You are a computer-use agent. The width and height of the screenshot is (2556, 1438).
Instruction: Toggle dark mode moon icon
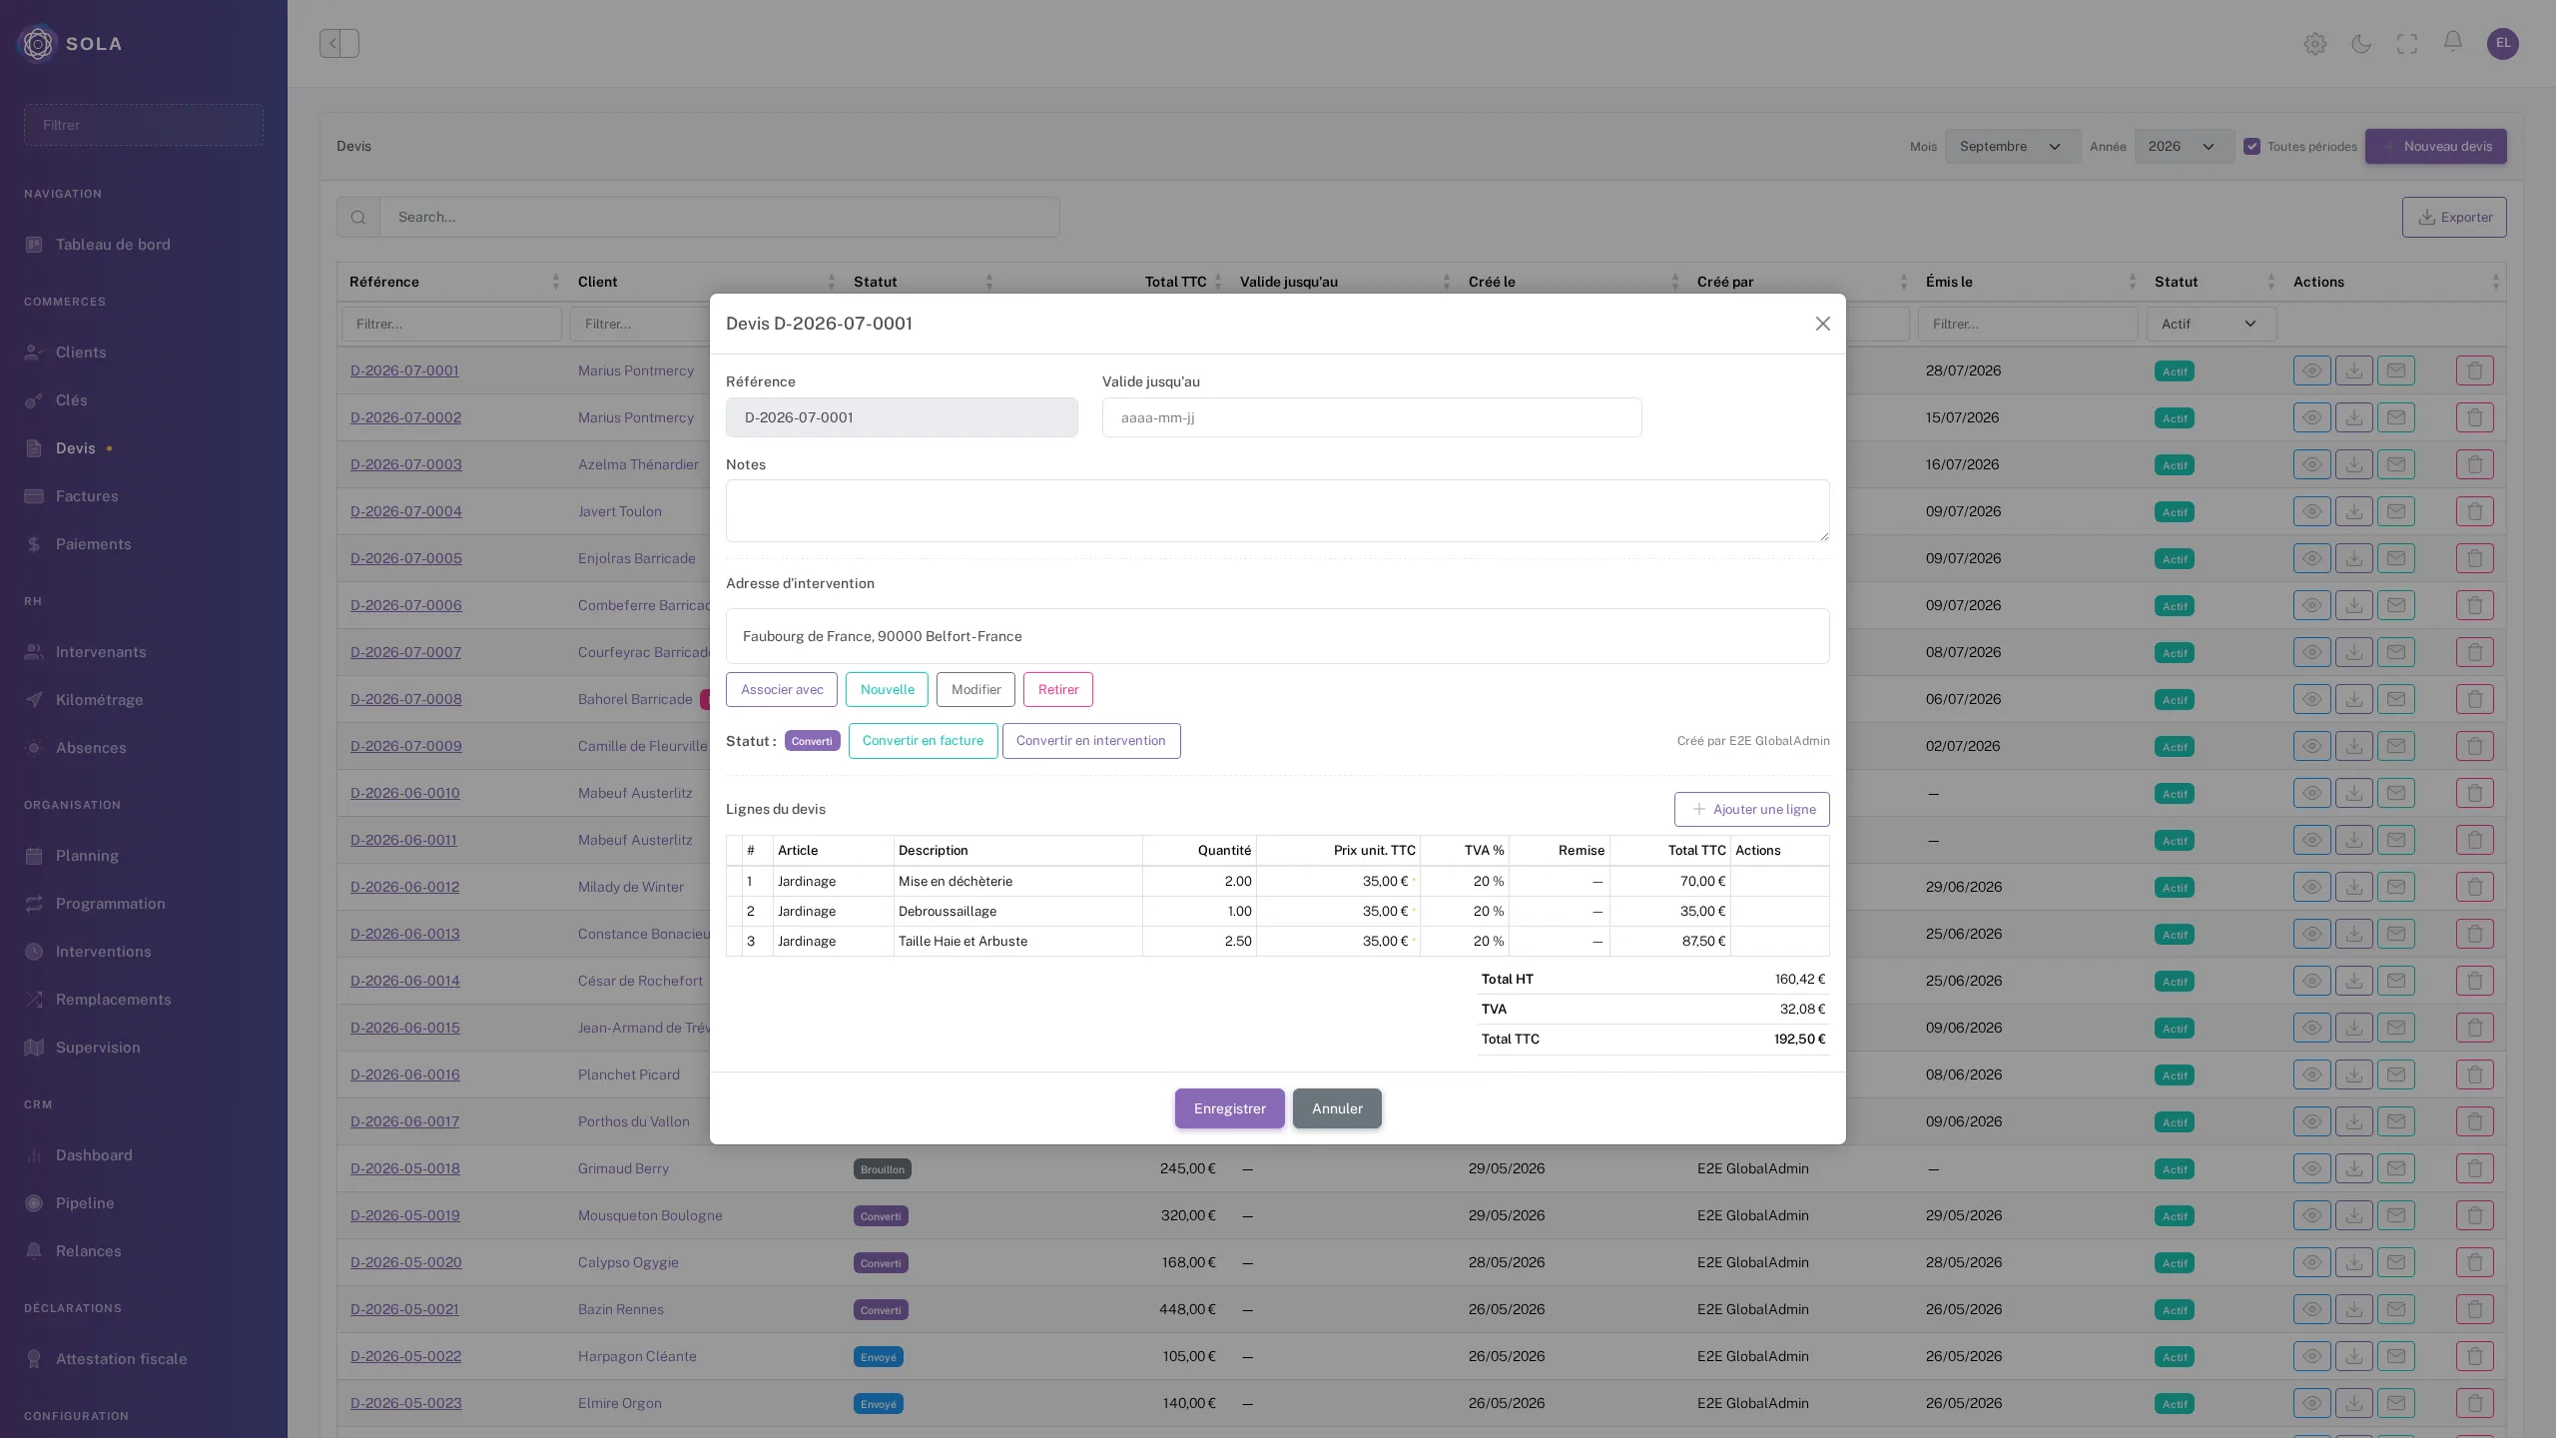coord(2361,44)
